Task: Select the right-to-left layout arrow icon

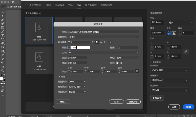Action: point(110,42)
